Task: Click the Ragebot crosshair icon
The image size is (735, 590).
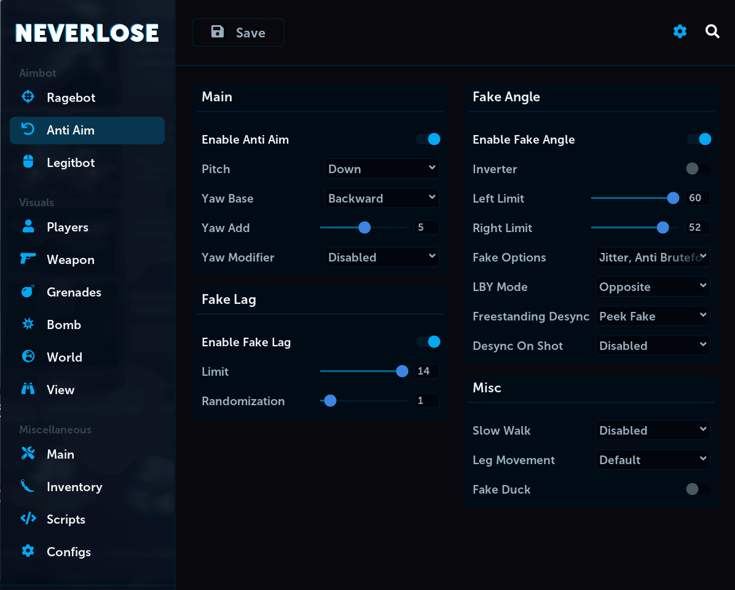Action: [x=28, y=96]
